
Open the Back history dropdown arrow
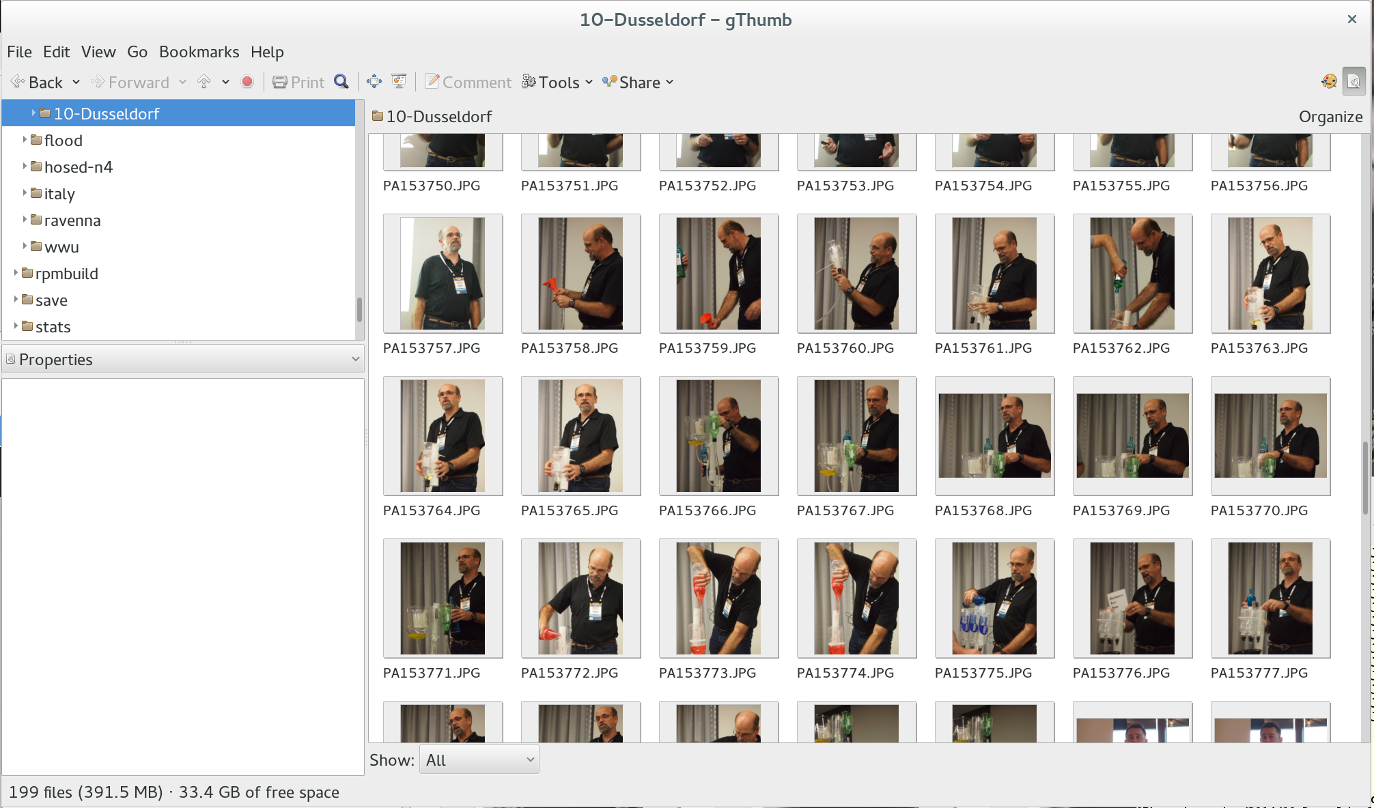click(76, 83)
